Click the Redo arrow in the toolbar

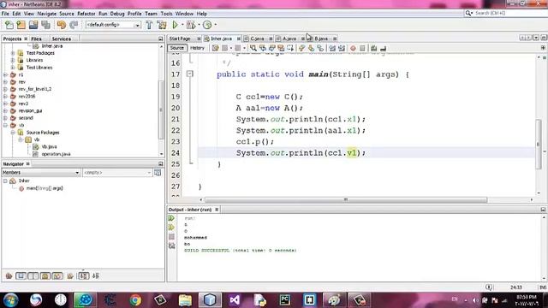[74, 25]
